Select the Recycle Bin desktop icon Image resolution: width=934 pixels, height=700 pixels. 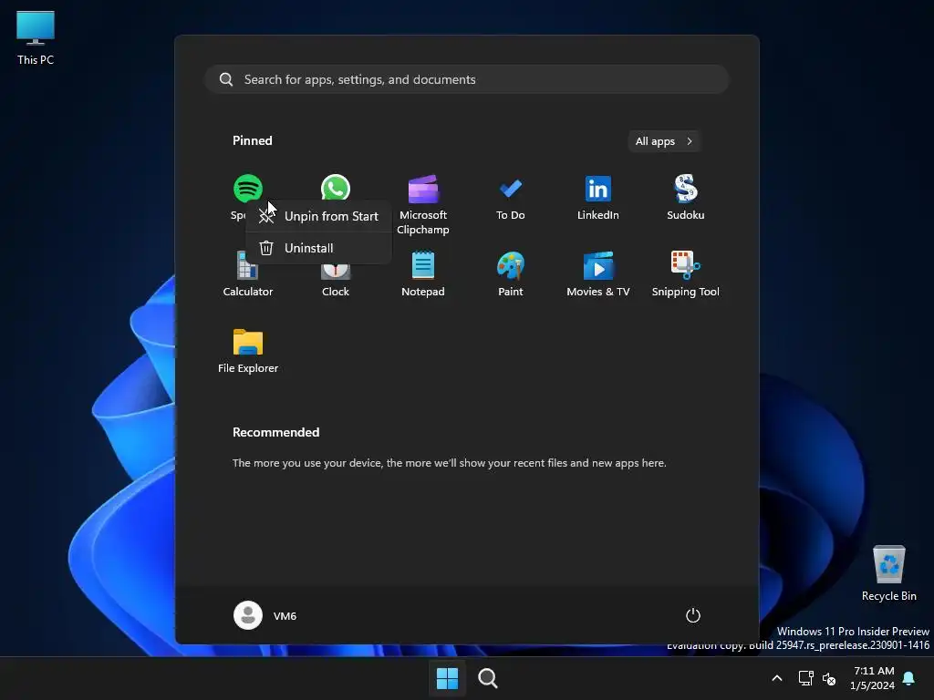888,574
